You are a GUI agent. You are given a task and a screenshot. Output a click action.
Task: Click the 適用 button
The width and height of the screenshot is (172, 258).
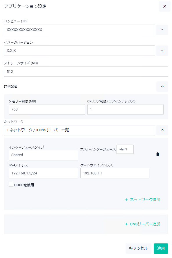tap(161, 248)
